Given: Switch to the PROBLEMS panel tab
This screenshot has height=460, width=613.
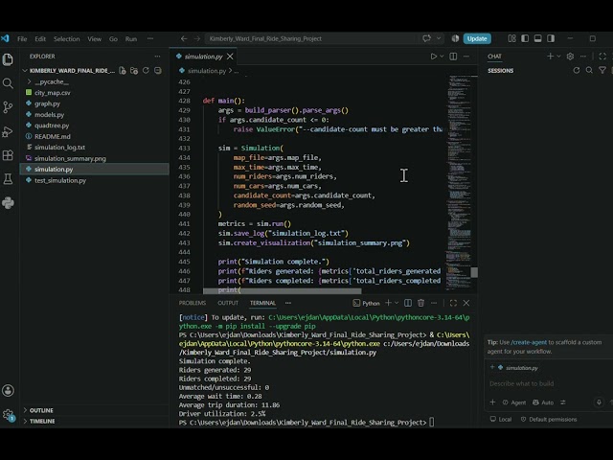Looking at the screenshot, I should [193, 303].
